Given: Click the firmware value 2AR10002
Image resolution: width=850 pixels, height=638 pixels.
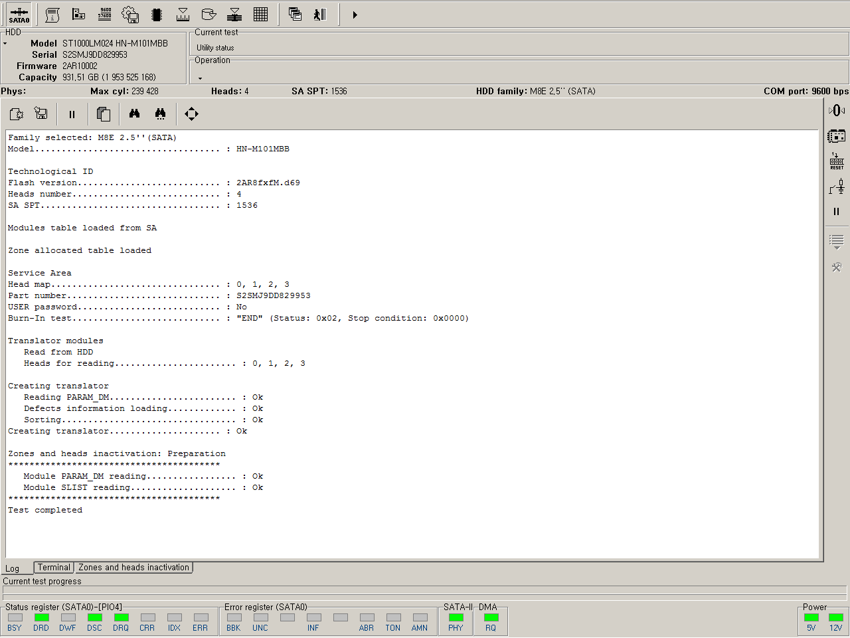Looking at the screenshot, I should coord(80,66).
